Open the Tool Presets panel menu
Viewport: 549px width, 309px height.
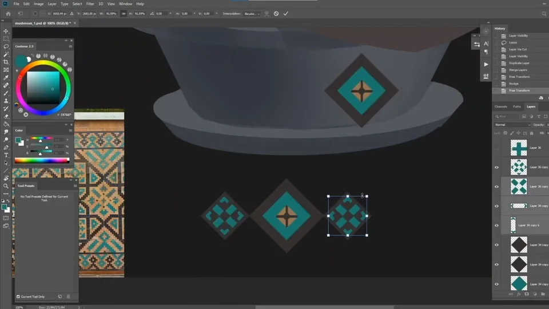[75, 186]
